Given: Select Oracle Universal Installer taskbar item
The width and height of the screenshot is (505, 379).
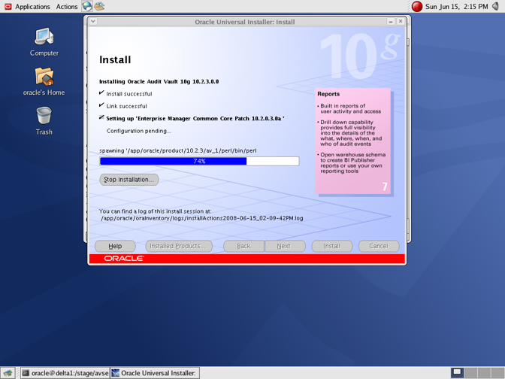Looking at the screenshot, I should pos(155,373).
